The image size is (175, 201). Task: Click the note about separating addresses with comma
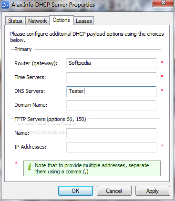point(92,169)
